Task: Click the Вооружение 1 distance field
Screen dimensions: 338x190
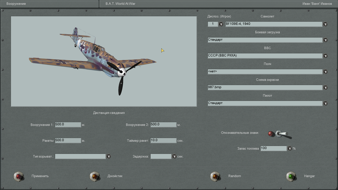Action: [x=68, y=125]
